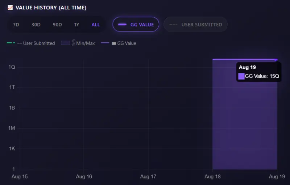Click the Aug 19 data point marker
The image size is (290, 185).
pos(276,60)
